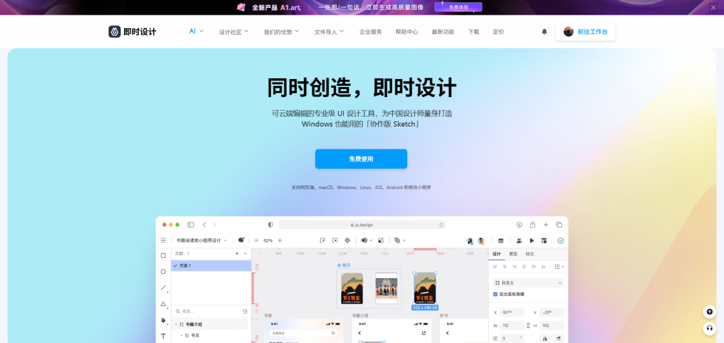Click the share collaborators icon in the editor
724x343 pixels.
pos(519,241)
